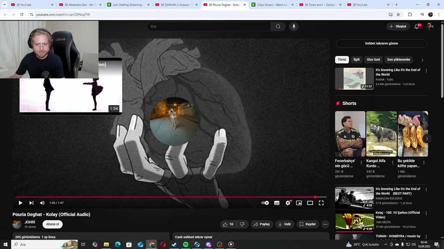Enter full screen mode
The image size is (444, 249).
(x=321, y=203)
